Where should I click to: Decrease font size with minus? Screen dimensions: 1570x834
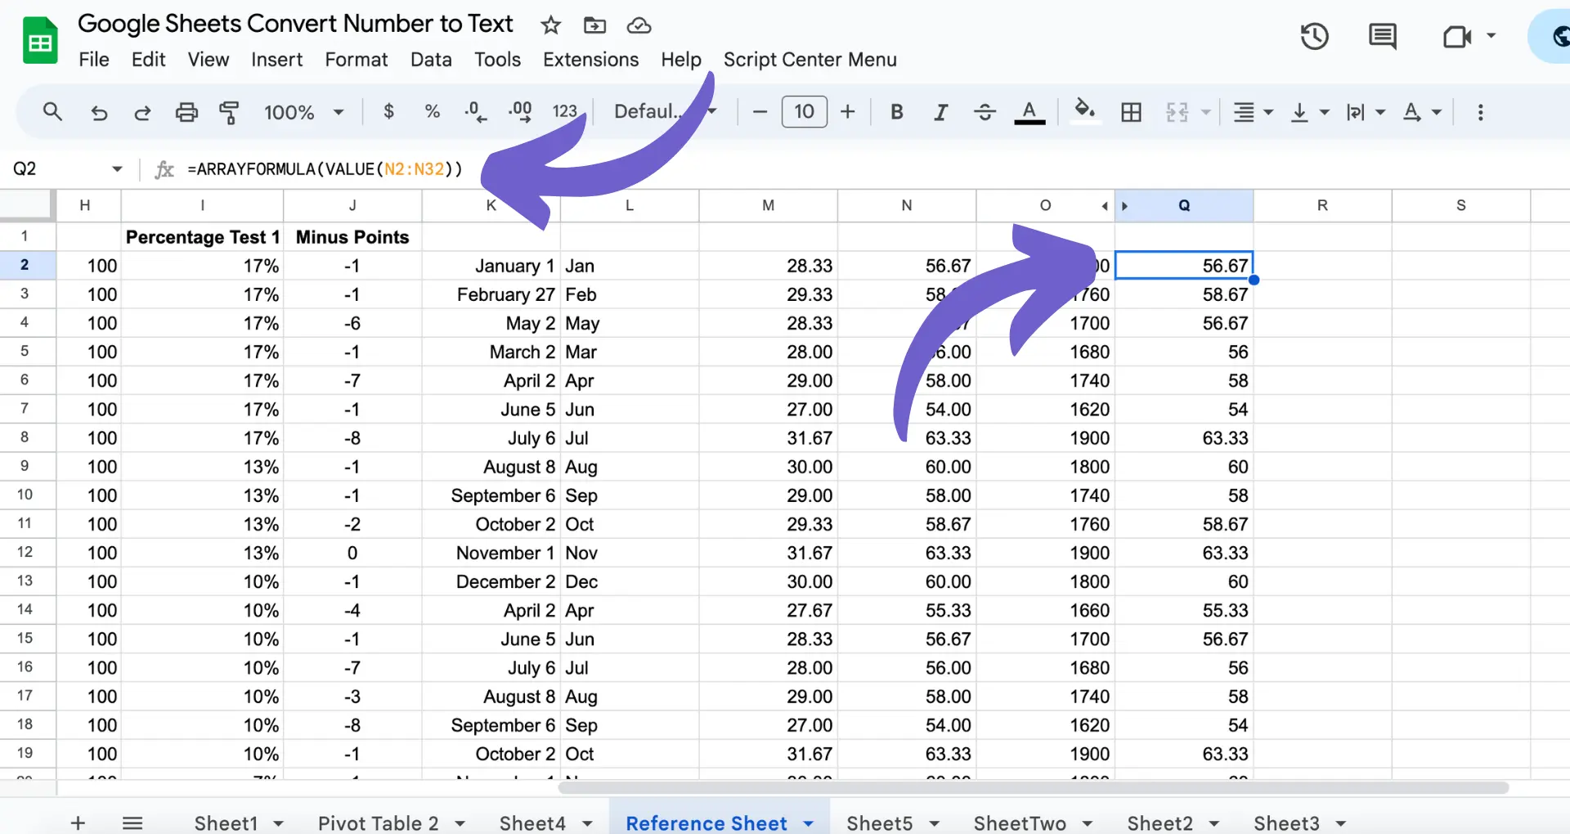(760, 111)
